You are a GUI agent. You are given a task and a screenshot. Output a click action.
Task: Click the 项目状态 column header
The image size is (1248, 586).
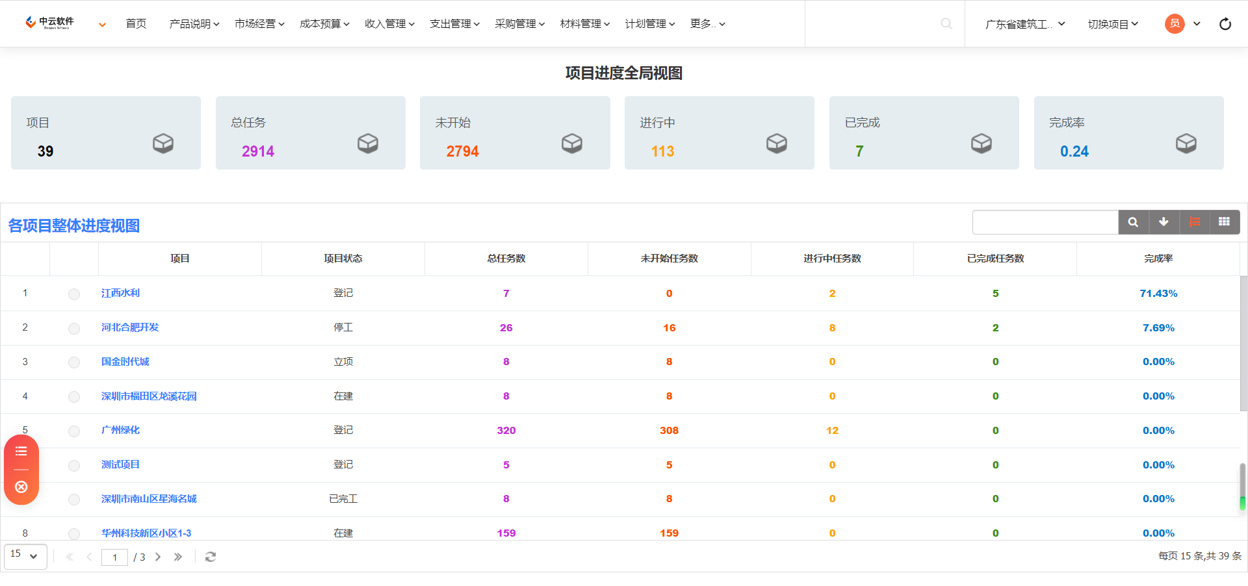click(x=343, y=259)
